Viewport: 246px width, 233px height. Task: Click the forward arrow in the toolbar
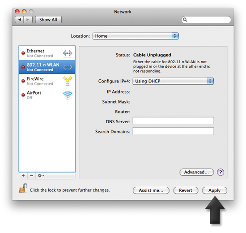tap(28, 20)
